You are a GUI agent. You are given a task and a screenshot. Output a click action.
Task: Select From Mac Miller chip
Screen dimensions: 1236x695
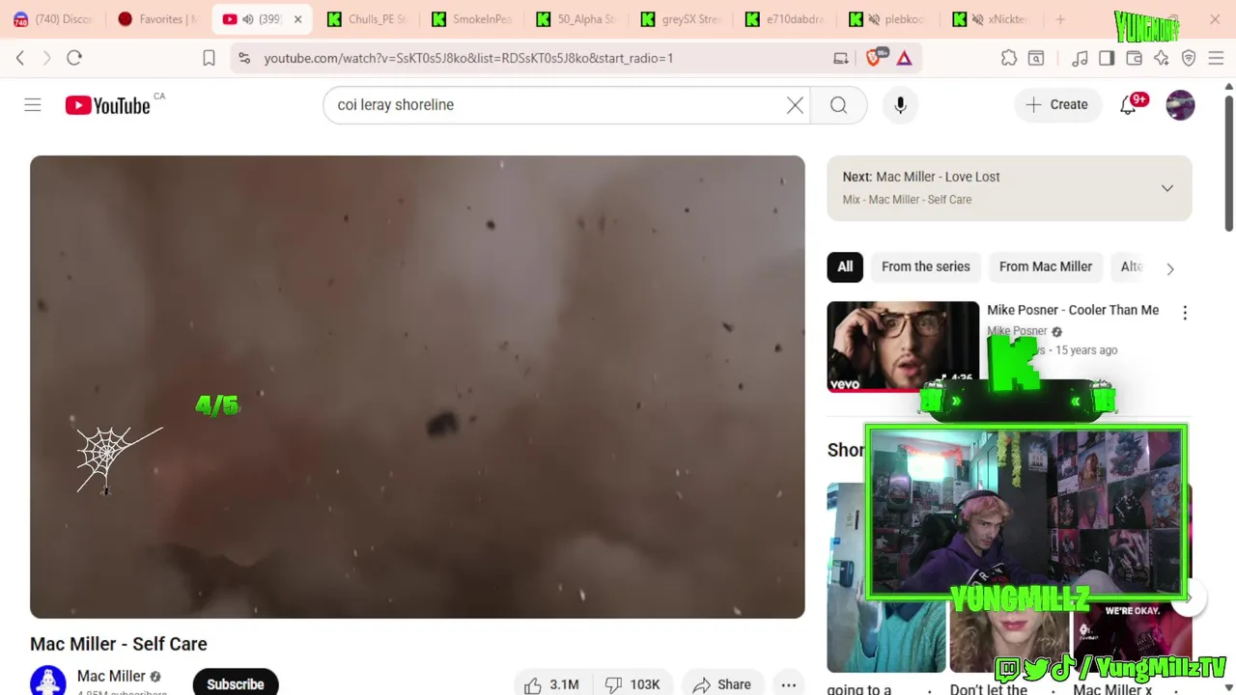[1045, 266]
